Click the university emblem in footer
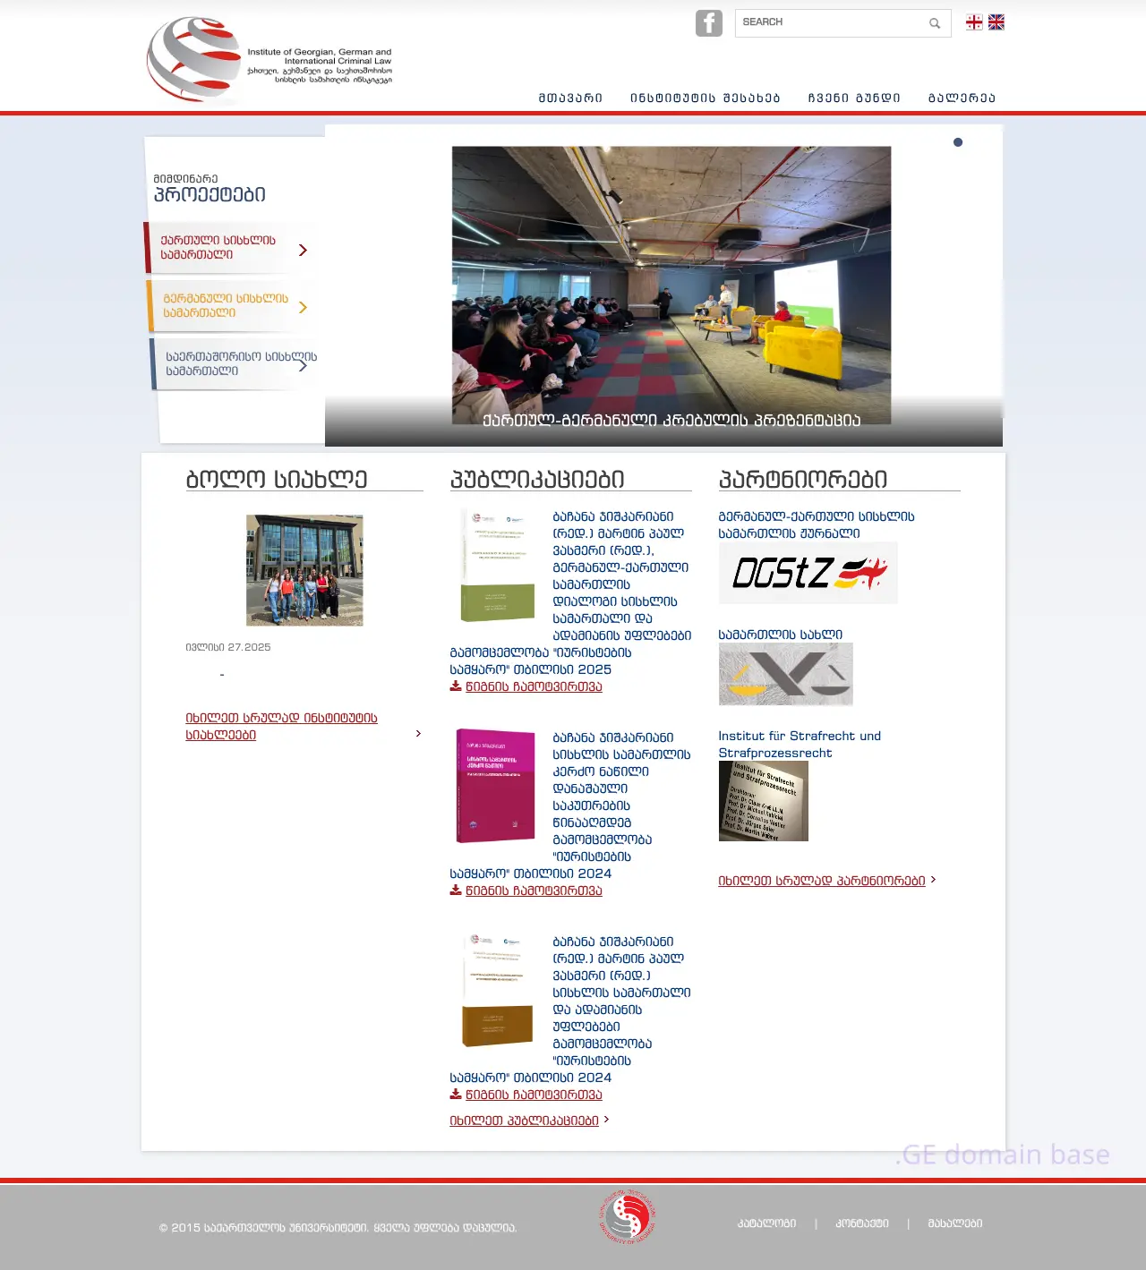1146x1270 pixels. (628, 1216)
